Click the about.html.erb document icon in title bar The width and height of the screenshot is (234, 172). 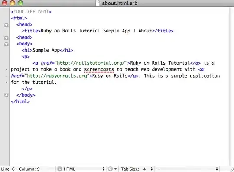click(x=97, y=3)
